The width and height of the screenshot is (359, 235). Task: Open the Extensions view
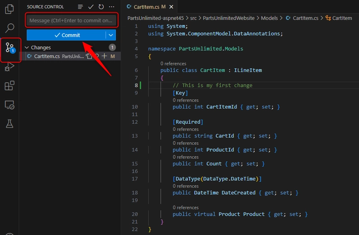click(x=9, y=86)
